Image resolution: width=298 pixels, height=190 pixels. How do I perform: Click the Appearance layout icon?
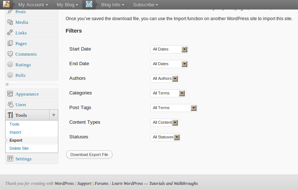[x=10, y=94]
